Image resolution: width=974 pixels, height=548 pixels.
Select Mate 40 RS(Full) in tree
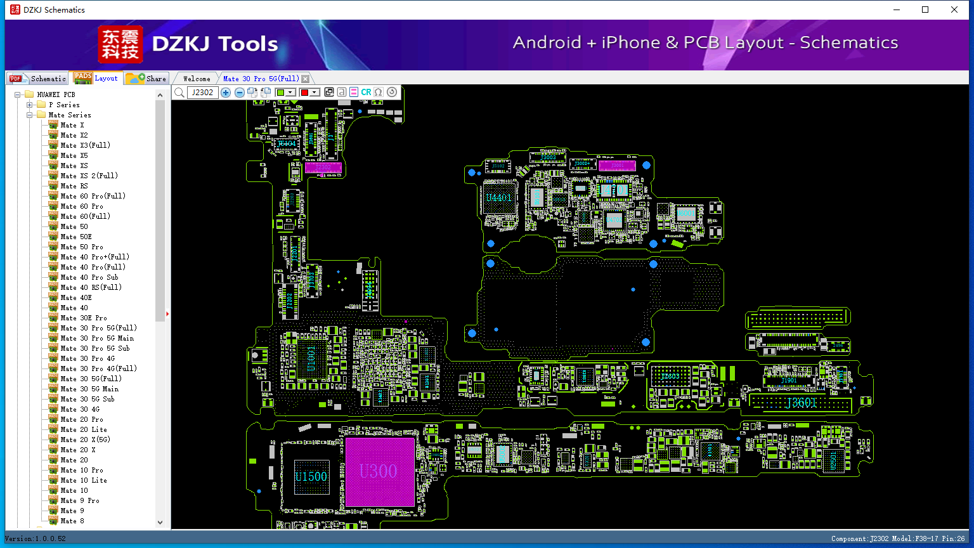[91, 287]
